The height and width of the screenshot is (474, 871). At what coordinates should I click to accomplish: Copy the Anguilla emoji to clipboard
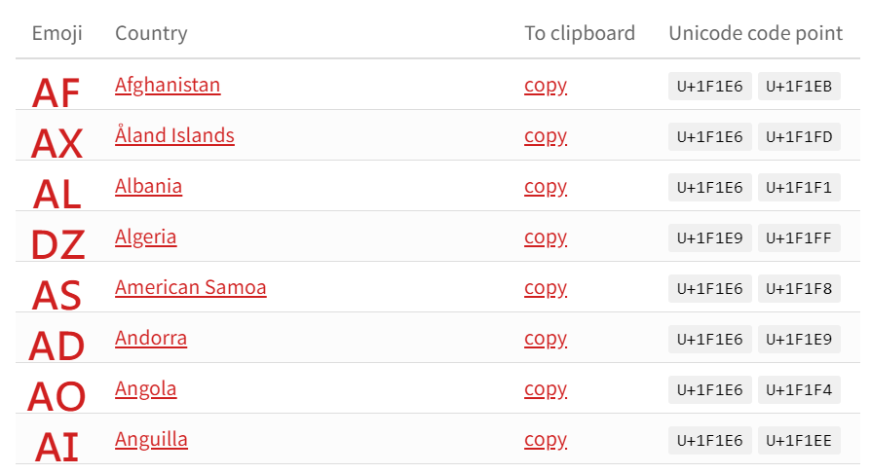coord(546,440)
